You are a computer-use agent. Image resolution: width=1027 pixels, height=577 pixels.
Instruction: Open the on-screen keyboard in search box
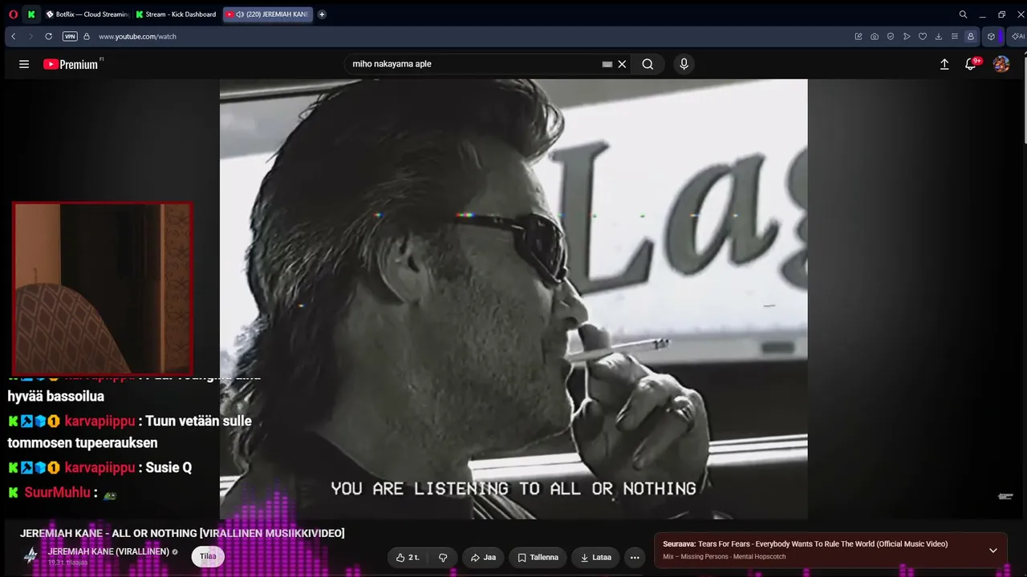coord(607,64)
